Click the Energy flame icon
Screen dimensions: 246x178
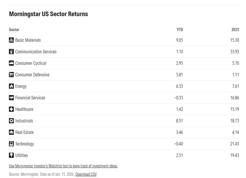pyautogui.click(x=11, y=86)
